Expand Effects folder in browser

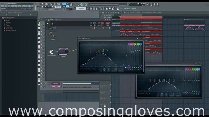8,25
